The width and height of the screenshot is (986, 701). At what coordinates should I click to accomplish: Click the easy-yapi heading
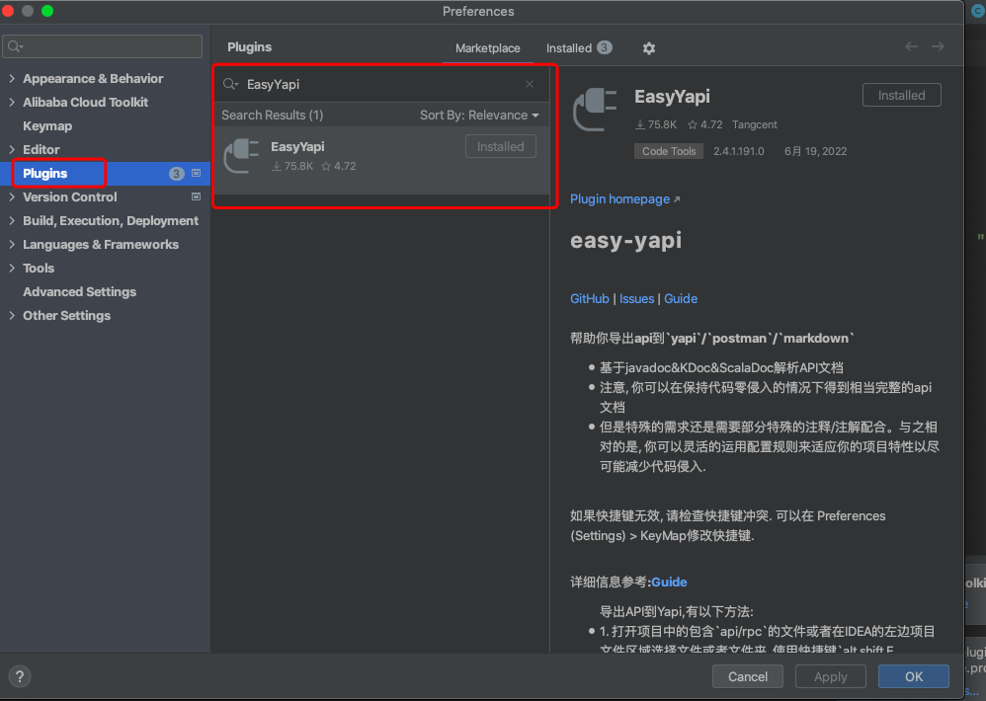[x=625, y=240]
